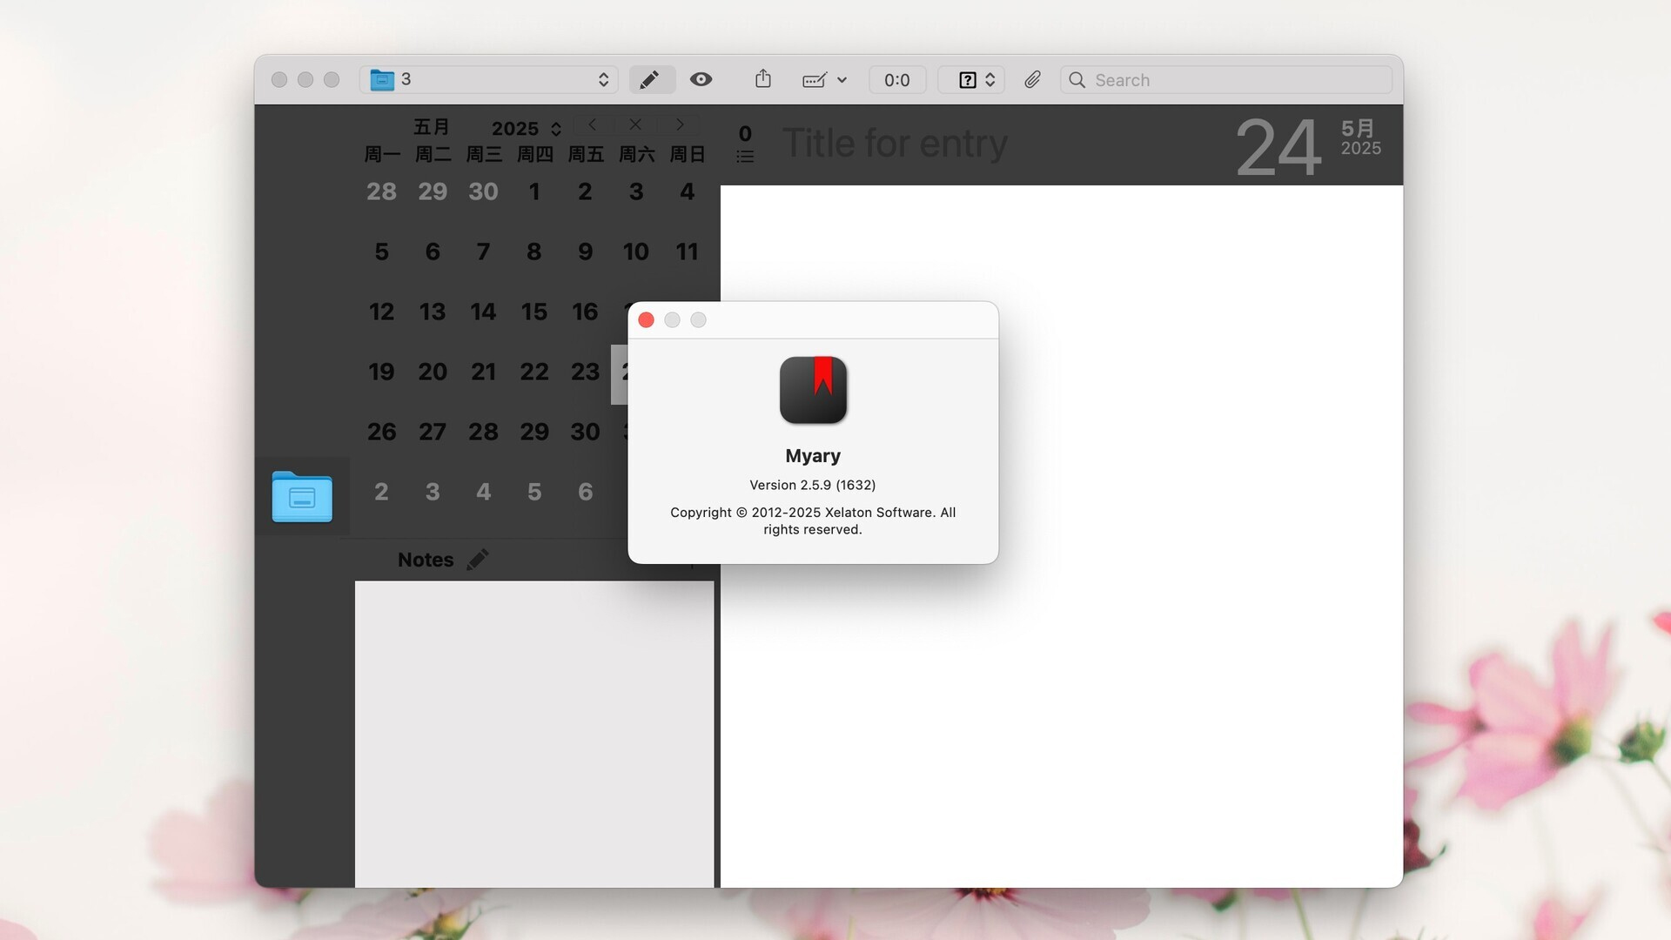
Task: Click the 周日 weekday header
Action: pyautogui.click(x=687, y=154)
